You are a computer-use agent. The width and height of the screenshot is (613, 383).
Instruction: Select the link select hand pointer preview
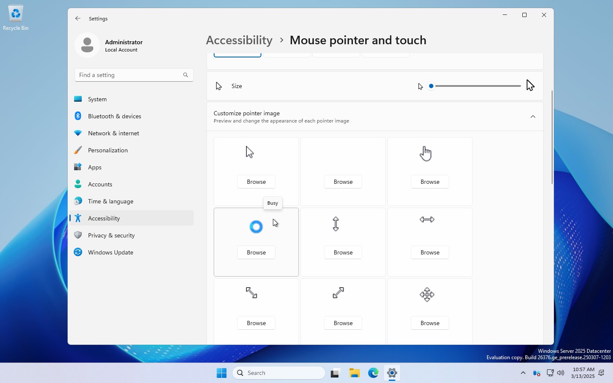click(x=425, y=153)
